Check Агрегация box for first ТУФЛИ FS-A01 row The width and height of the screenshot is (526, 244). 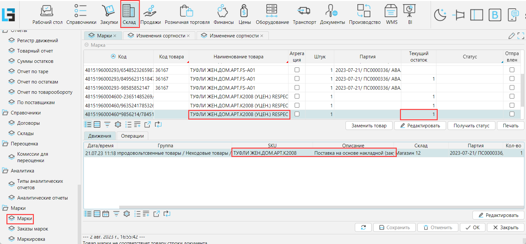coord(297,70)
